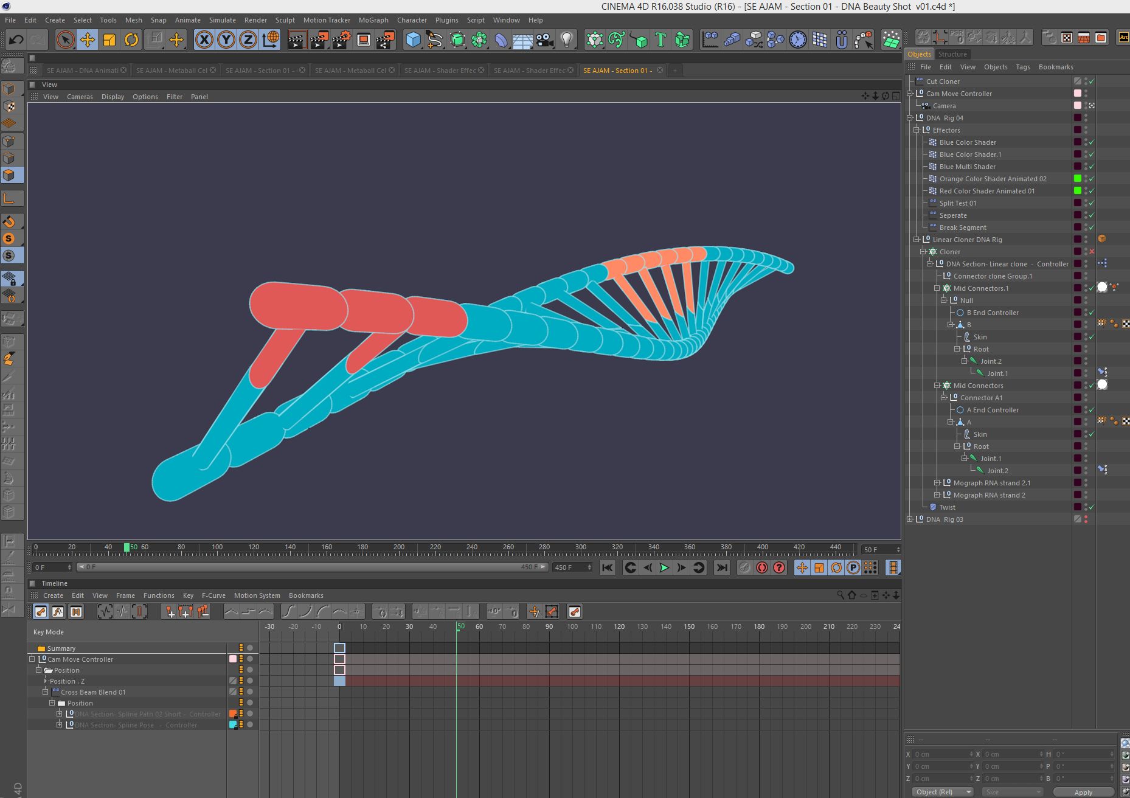Open the MoGraph menu
The image size is (1130, 798).
point(373,20)
